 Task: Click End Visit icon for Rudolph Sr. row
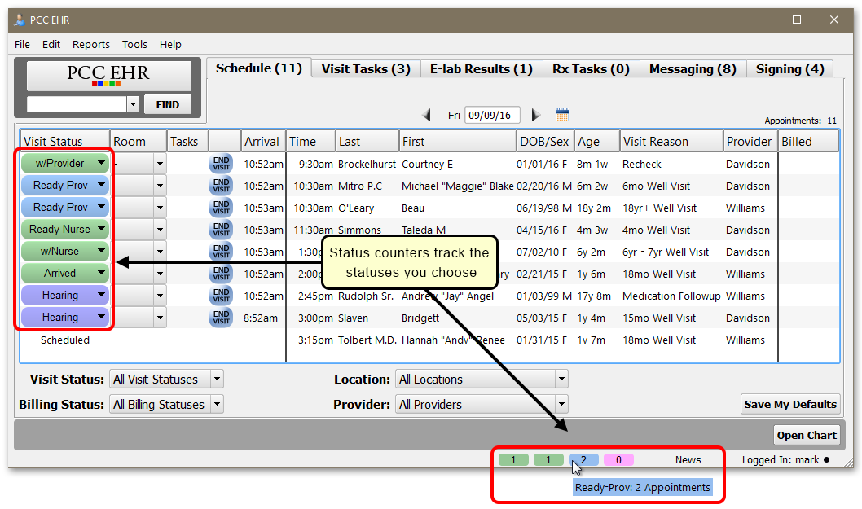tap(221, 296)
